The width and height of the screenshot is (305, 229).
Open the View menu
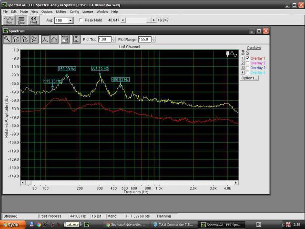tap(35, 11)
